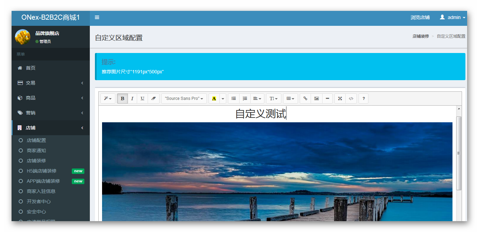Open the insert table dropdown
The height and width of the screenshot is (232, 478).
click(x=291, y=99)
